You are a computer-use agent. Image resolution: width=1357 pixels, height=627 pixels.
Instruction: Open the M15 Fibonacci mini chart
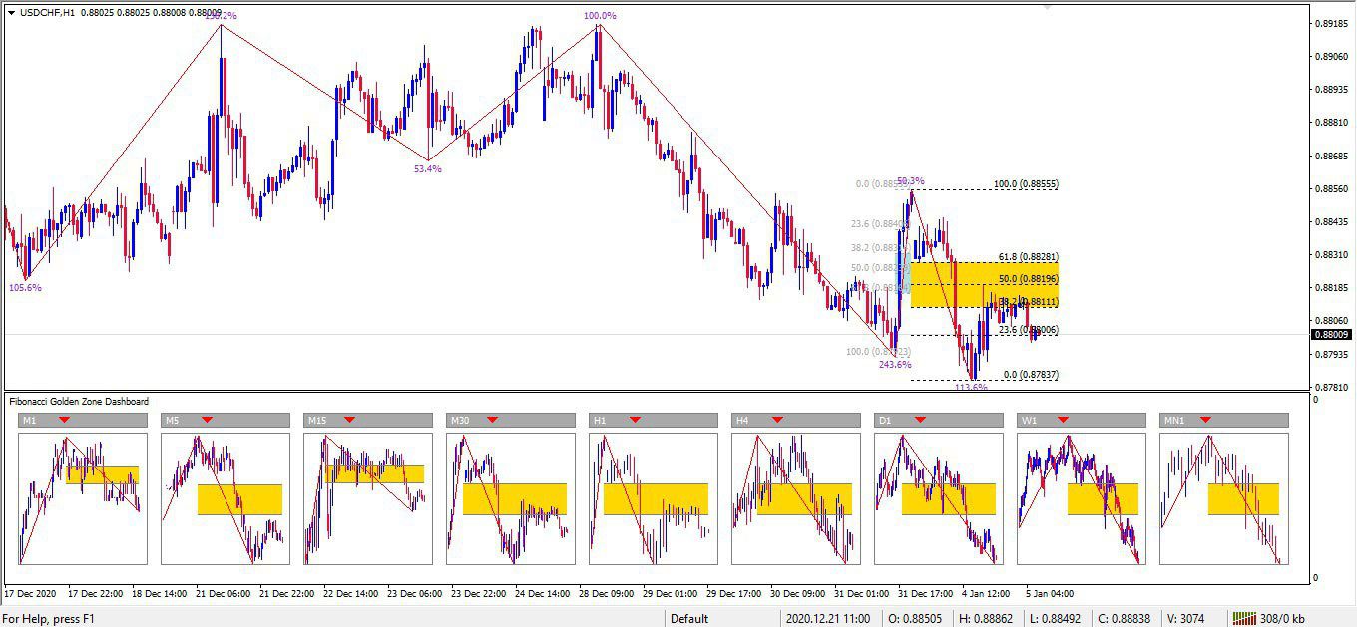click(x=367, y=498)
